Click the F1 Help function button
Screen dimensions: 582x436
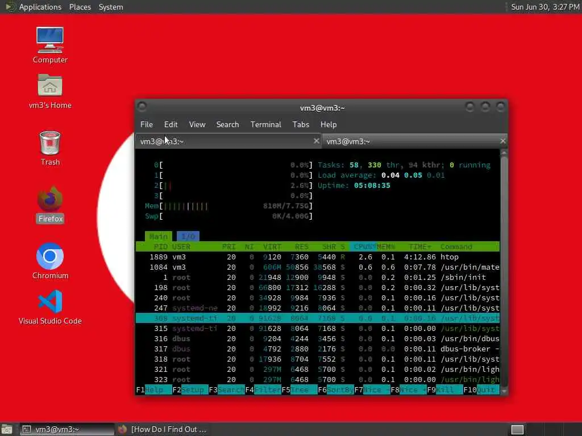153,389
